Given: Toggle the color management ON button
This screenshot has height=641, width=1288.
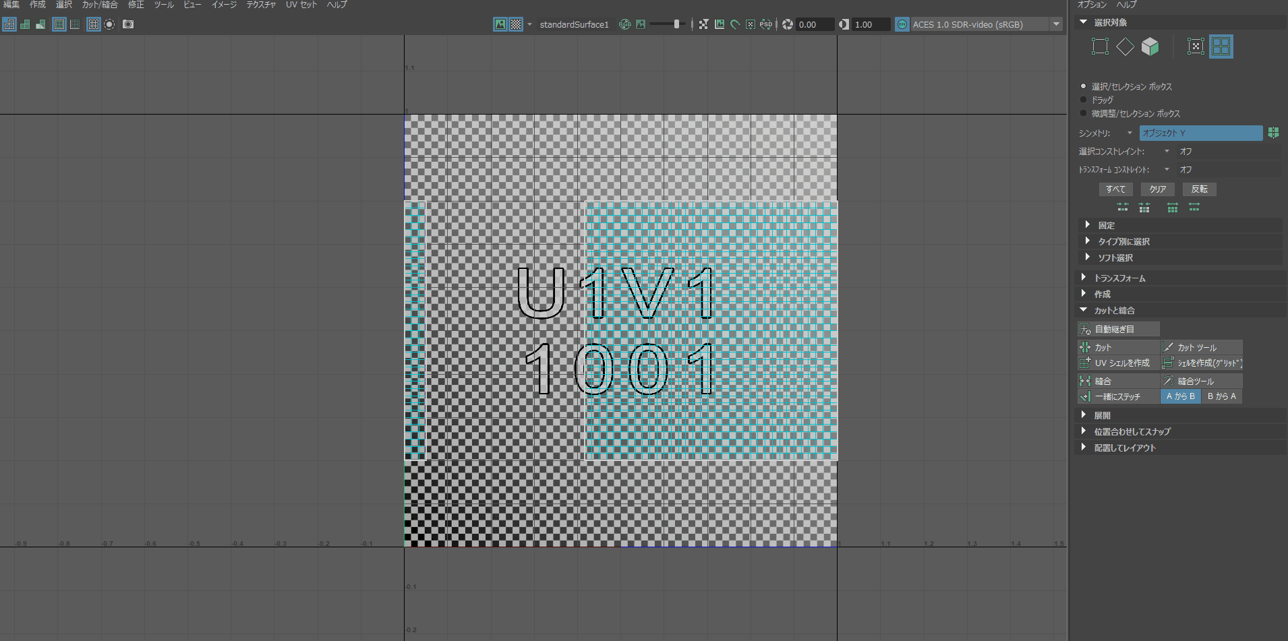Looking at the screenshot, I should point(902,24).
